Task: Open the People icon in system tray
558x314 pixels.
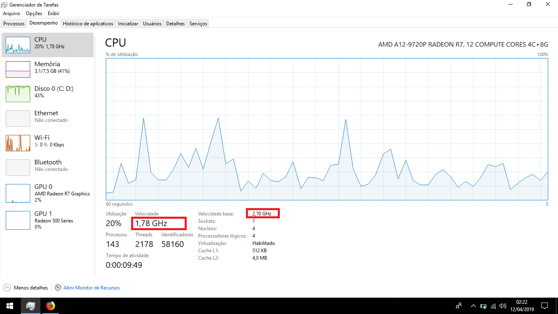Action: point(459,306)
